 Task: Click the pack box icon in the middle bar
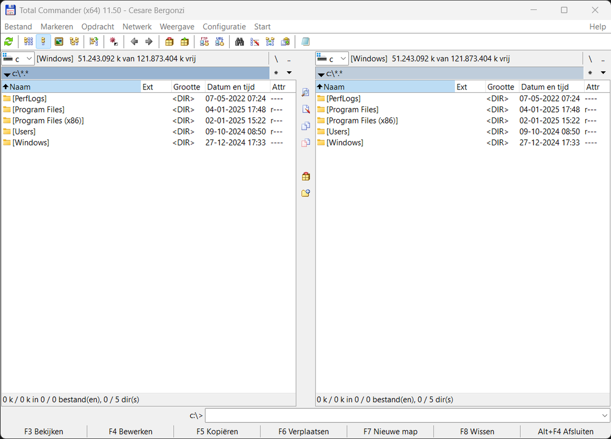(306, 176)
